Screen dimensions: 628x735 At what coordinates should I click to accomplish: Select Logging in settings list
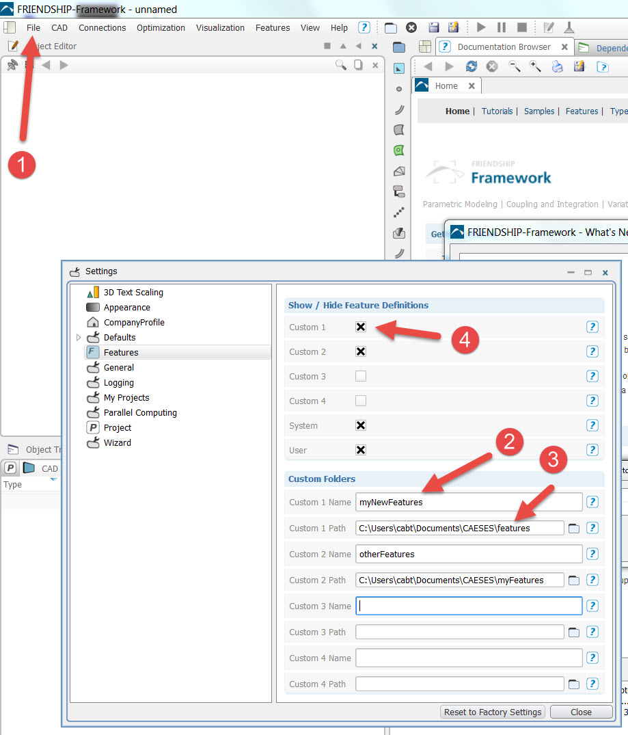tap(119, 382)
